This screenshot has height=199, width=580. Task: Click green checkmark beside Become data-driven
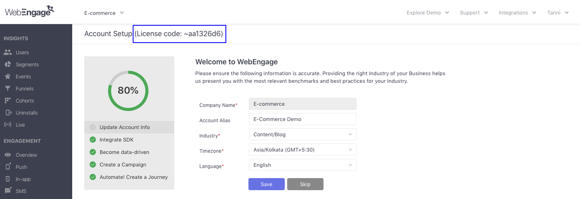pos(92,152)
